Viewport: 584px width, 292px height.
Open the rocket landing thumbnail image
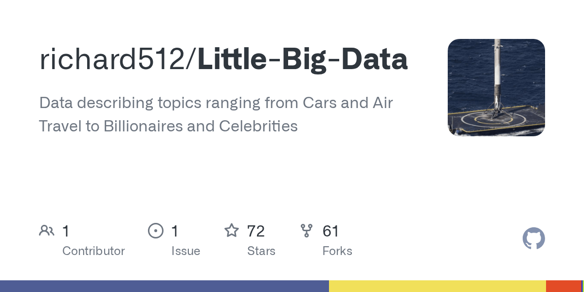coord(496,88)
